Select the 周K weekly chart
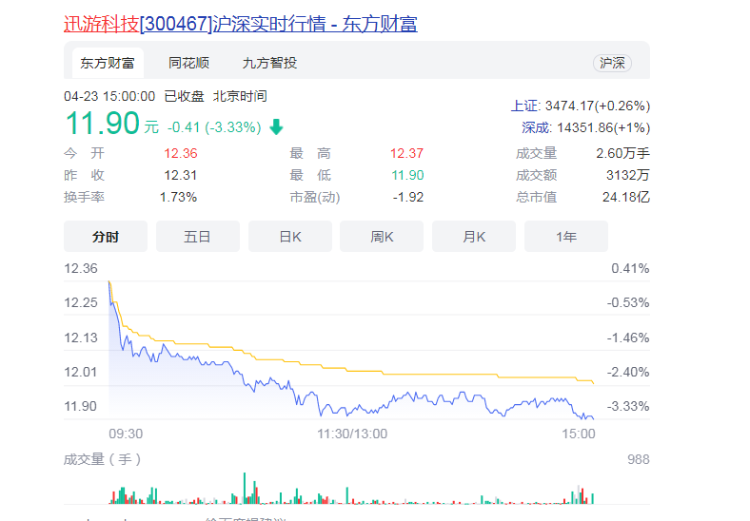Viewport: 750px width, 521px height. pyautogui.click(x=382, y=237)
